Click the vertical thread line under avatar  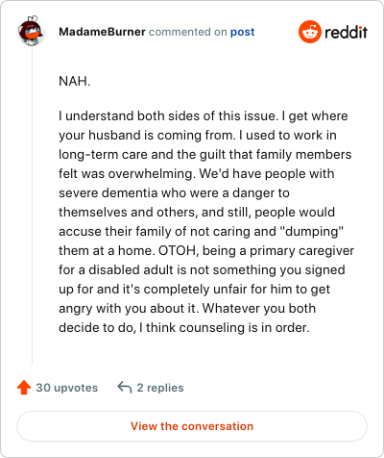(32, 205)
